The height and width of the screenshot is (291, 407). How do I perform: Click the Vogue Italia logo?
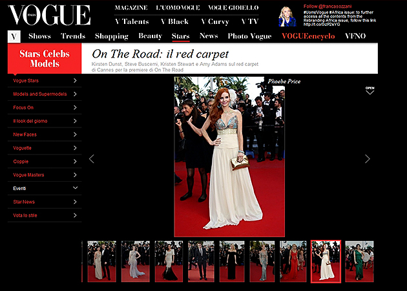49,14
